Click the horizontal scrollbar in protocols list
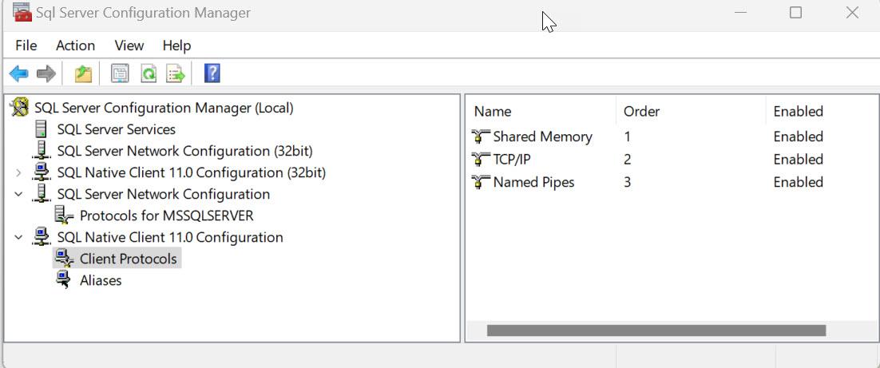 (656, 330)
